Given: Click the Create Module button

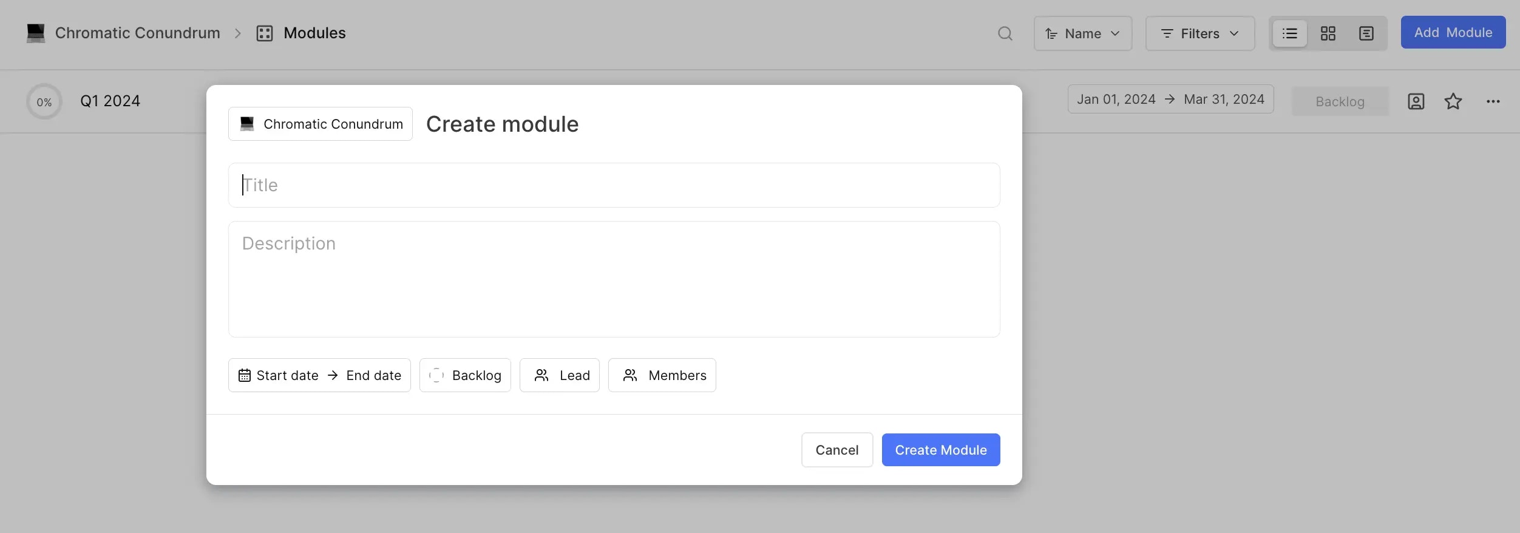Looking at the screenshot, I should pyautogui.click(x=941, y=450).
